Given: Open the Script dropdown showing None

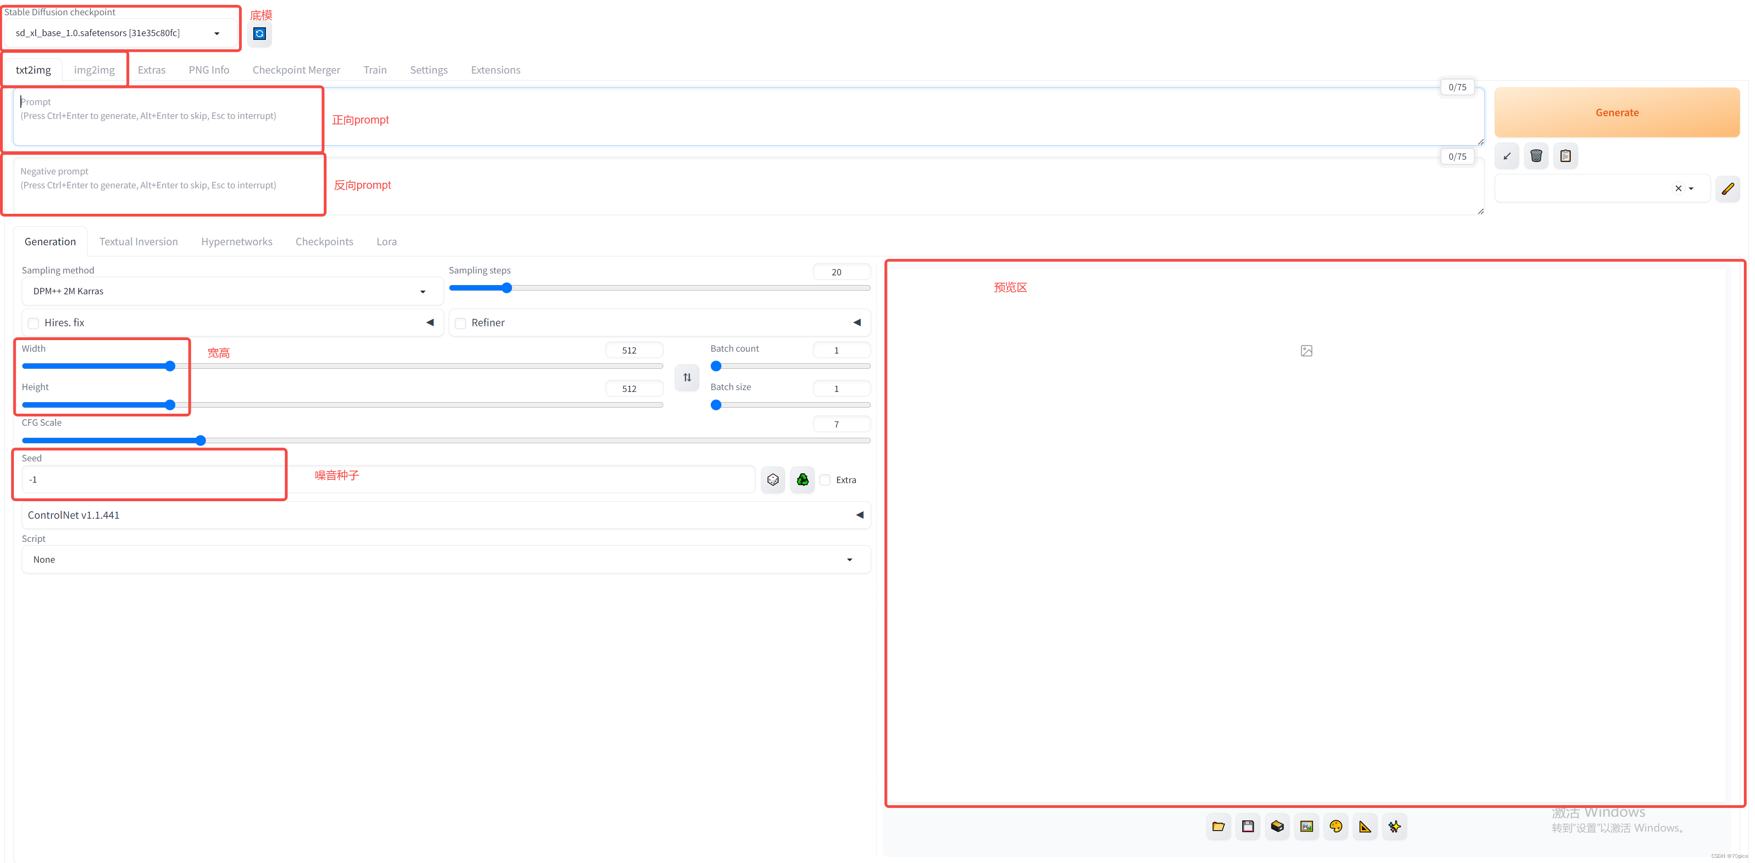Looking at the screenshot, I should (446, 559).
